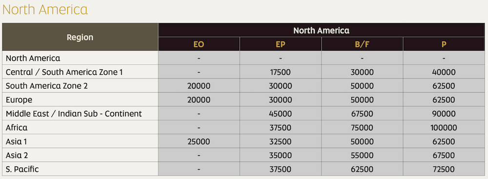Viewport: 488px width, 179px height.
Task: Click the 25000 EO value for Asia 1
Action: (x=199, y=141)
